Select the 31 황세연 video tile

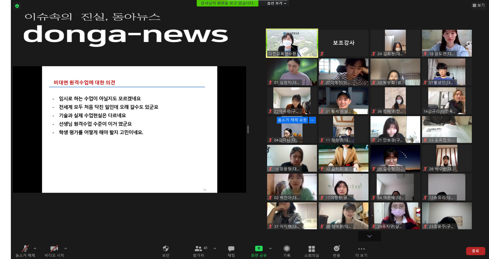[x=343, y=101]
